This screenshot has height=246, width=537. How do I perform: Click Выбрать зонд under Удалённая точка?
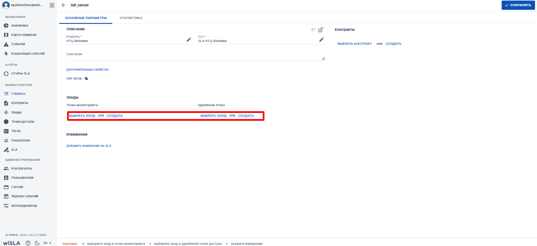point(214,116)
